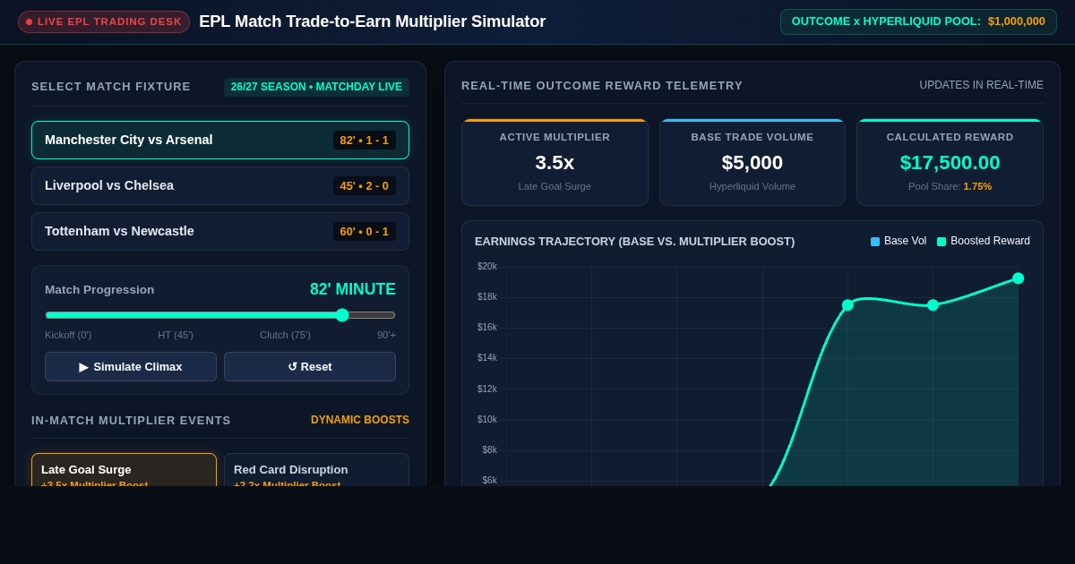The width and height of the screenshot is (1075, 564).
Task: Choose the Late Goal Surge multiplier event
Action: [124, 470]
